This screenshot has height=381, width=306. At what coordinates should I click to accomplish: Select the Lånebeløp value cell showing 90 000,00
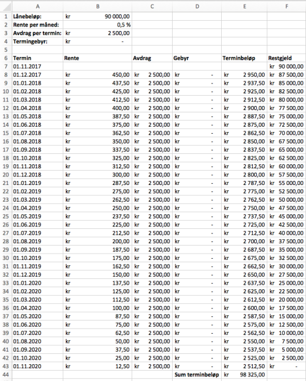pyautogui.click(x=98, y=17)
